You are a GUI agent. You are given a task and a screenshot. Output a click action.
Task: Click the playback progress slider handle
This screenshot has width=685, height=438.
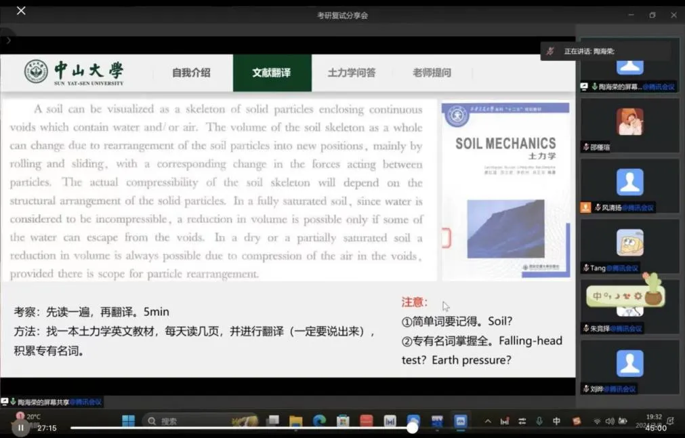coord(412,429)
